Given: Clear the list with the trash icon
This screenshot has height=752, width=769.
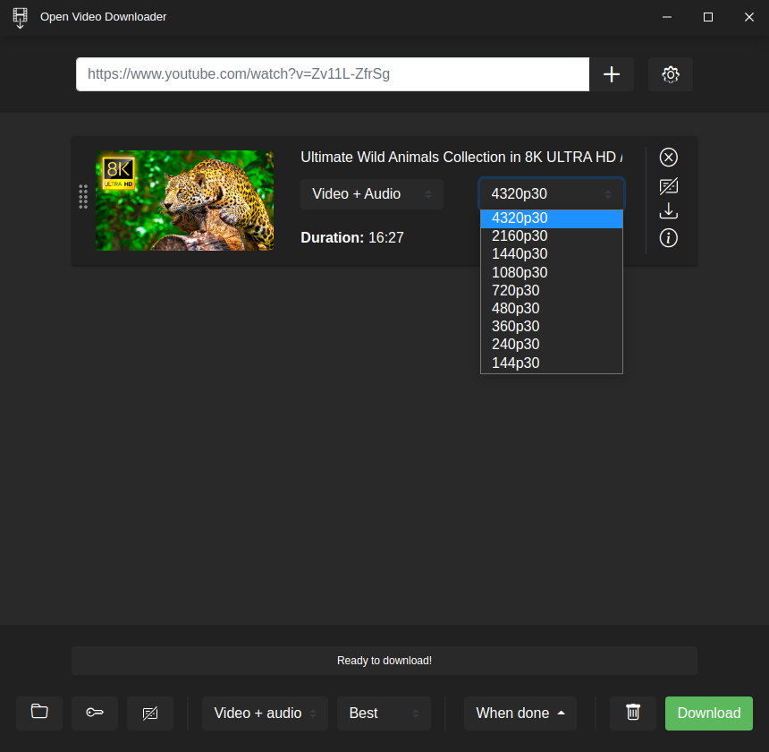Looking at the screenshot, I should pos(633,713).
